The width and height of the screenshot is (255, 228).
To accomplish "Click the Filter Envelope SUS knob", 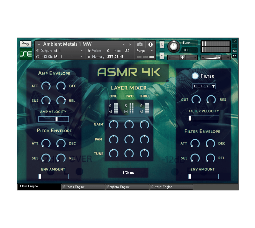I will 195,158.
